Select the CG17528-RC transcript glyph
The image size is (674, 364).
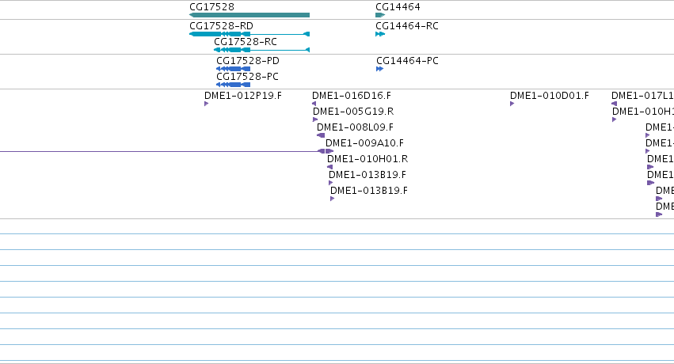click(x=262, y=50)
